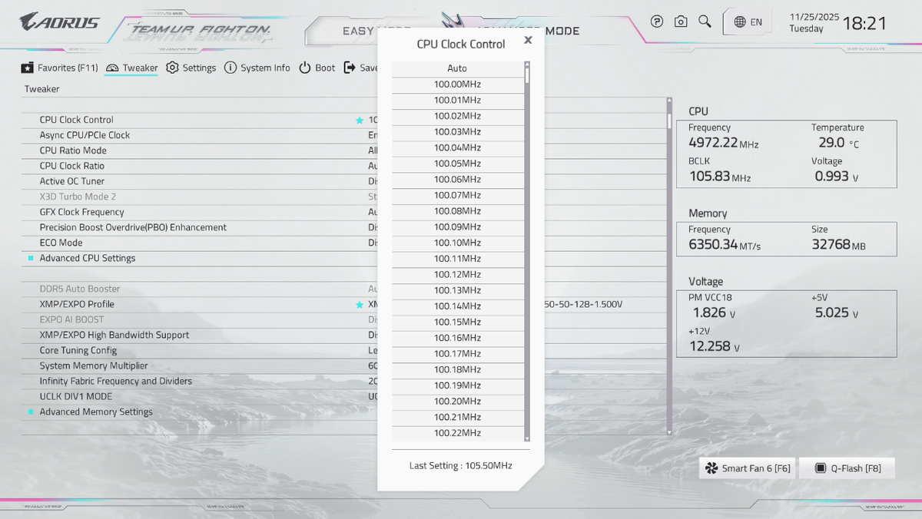Close the CPU Clock Control popup
922x519 pixels.
click(528, 41)
